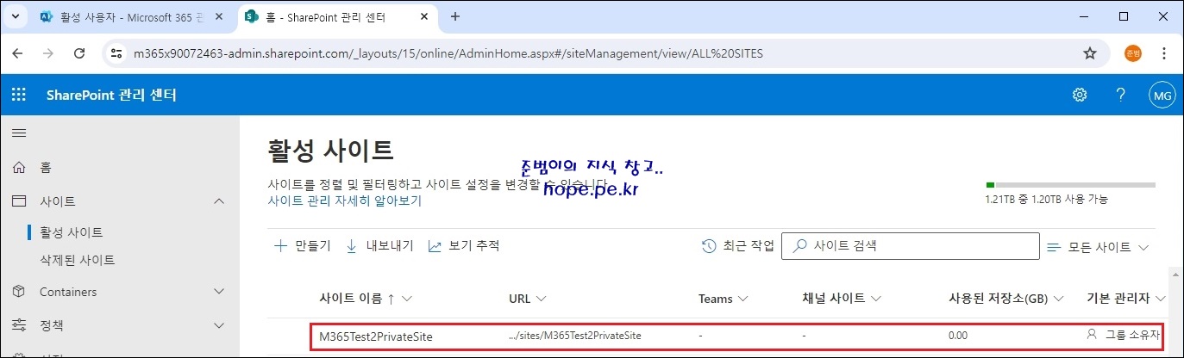The width and height of the screenshot is (1184, 358).
Task: Expand the 정책 navigation section
Action: tap(219, 325)
